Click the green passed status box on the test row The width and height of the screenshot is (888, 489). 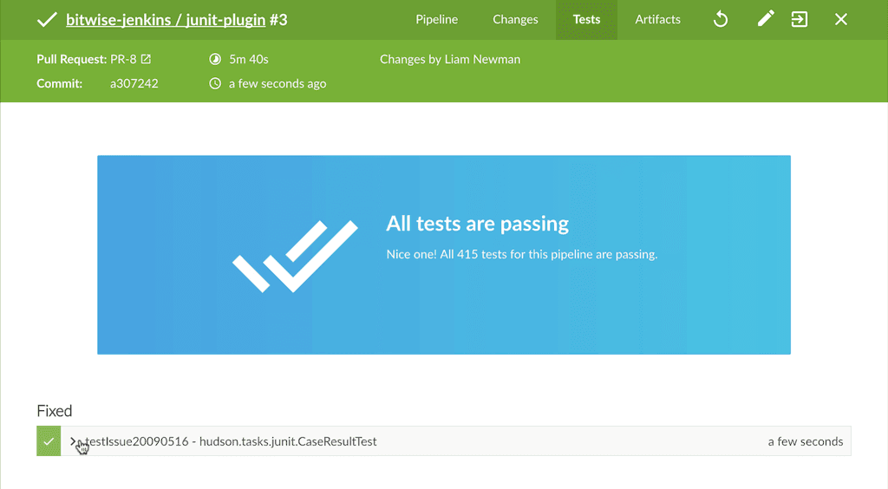click(x=49, y=441)
